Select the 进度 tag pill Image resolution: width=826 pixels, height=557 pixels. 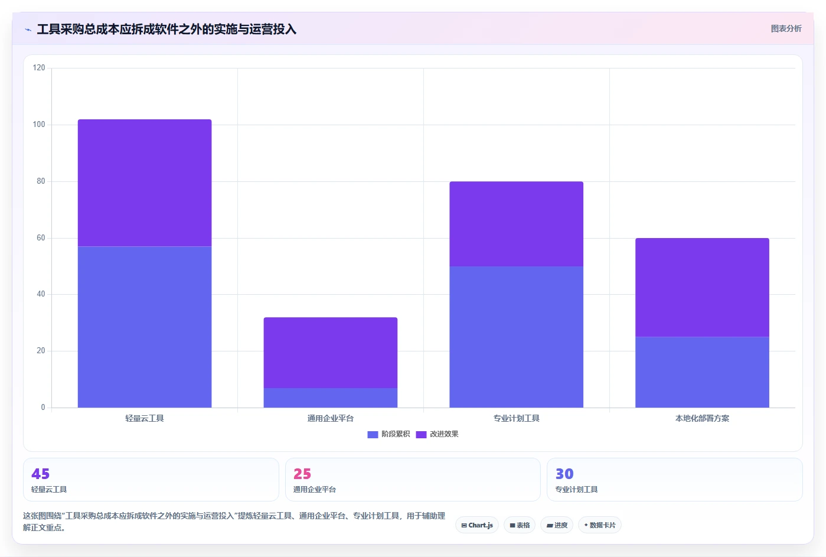point(557,525)
